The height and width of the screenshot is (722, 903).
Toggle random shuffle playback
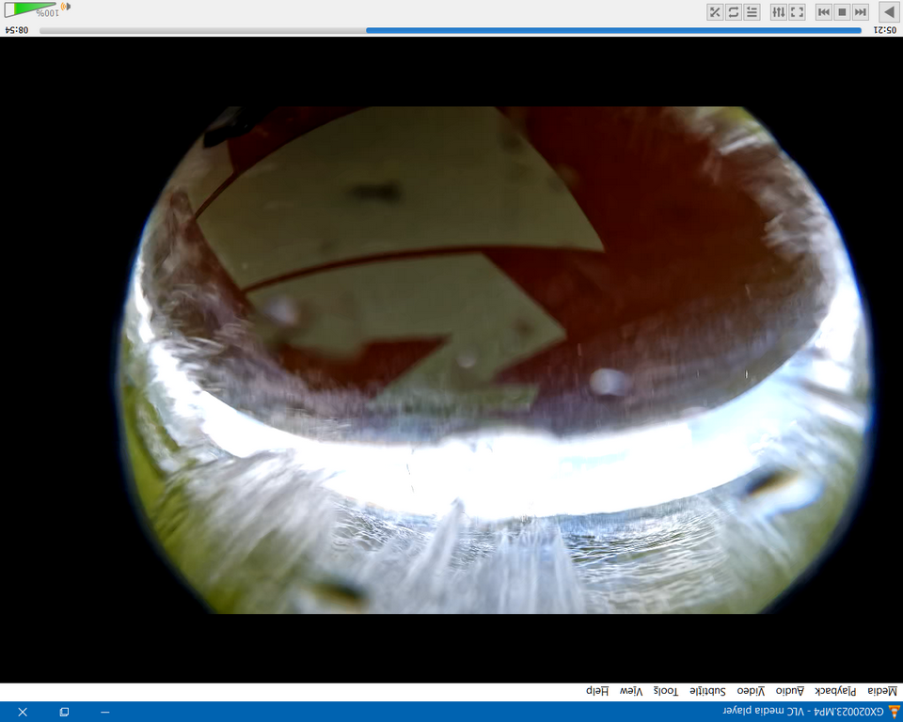(x=715, y=11)
